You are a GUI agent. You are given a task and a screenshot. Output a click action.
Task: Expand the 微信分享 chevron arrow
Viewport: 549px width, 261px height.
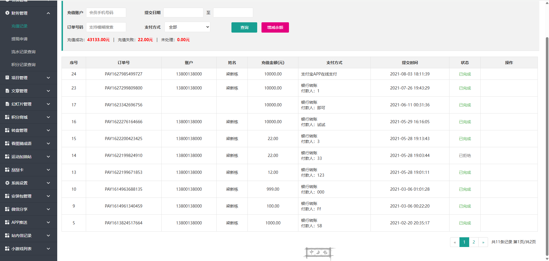[x=48, y=209]
